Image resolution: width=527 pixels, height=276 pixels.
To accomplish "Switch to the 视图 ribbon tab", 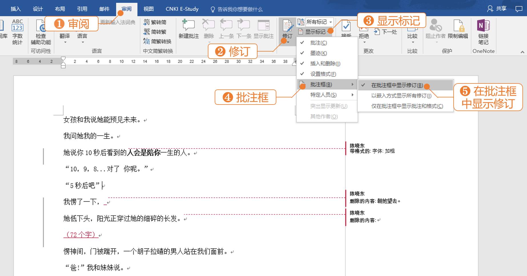I will (x=149, y=9).
